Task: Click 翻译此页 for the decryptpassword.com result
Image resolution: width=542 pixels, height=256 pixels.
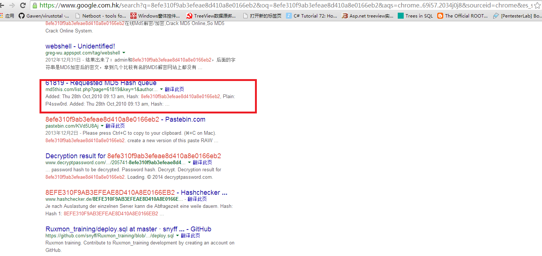Action: pyautogui.click(x=202, y=163)
